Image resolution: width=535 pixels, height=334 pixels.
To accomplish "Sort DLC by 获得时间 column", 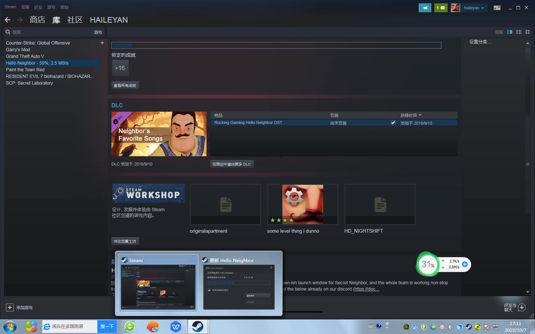I will (411, 115).
